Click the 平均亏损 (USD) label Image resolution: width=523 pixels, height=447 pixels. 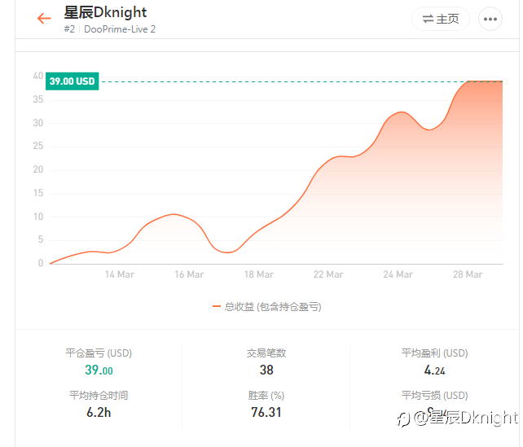(x=434, y=396)
